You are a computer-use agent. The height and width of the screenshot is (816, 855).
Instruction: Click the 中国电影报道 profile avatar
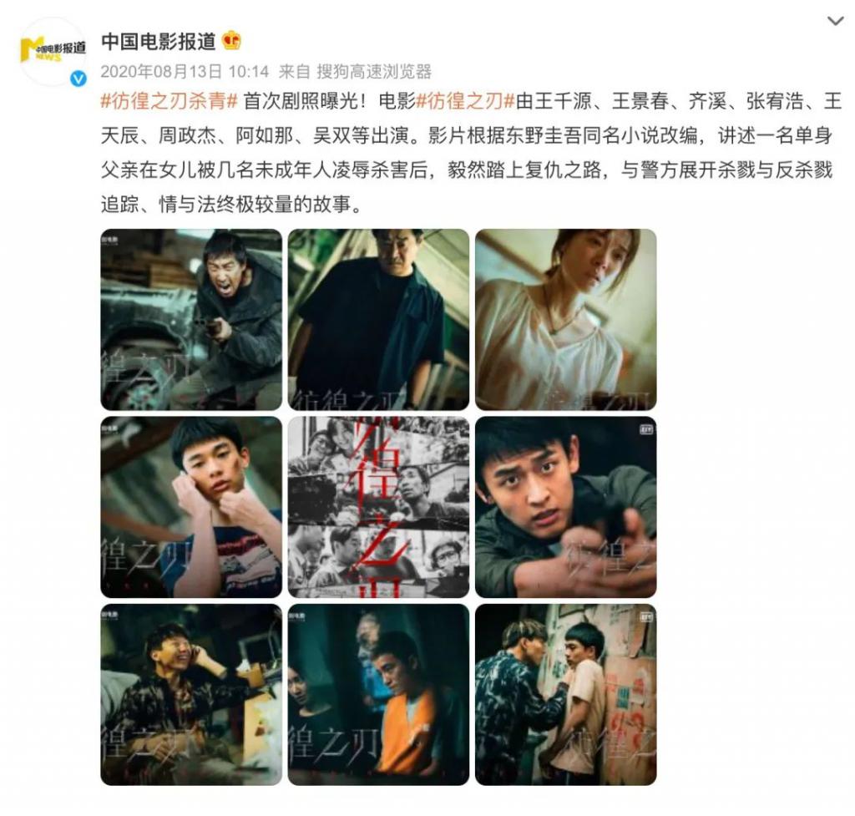(53, 51)
